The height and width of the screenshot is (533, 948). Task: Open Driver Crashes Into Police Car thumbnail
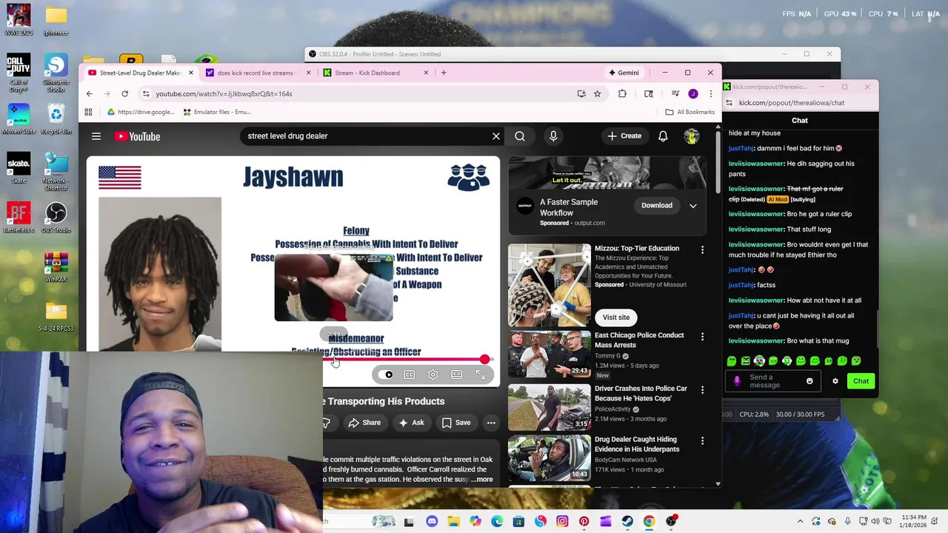click(550, 406)
